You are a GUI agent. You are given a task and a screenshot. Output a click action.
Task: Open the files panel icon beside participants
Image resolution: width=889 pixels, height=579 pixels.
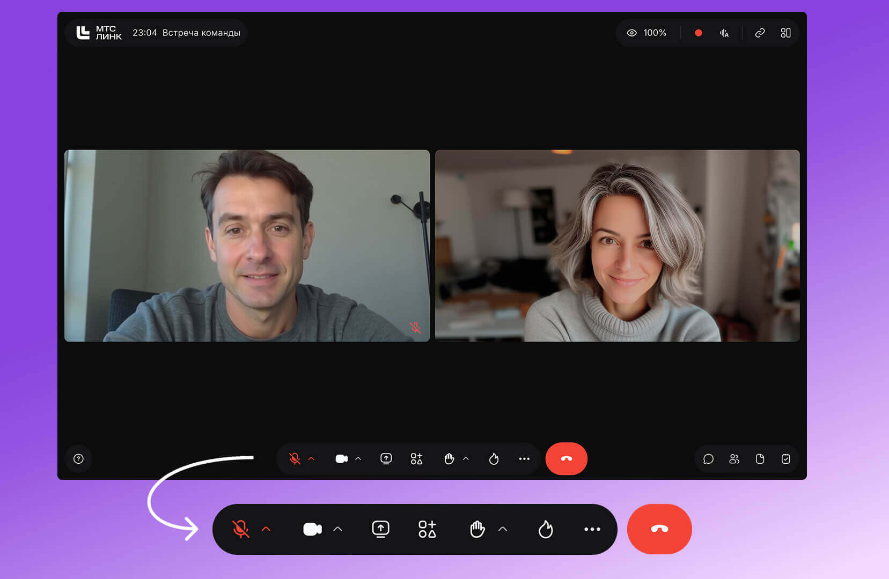pyautogui.click(x=760, y=459)
